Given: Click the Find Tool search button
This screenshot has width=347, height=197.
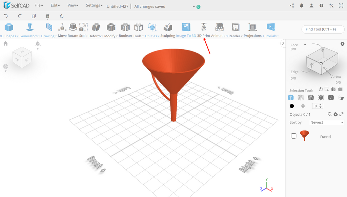Looking at the screenshot, I should pos(322,29).
